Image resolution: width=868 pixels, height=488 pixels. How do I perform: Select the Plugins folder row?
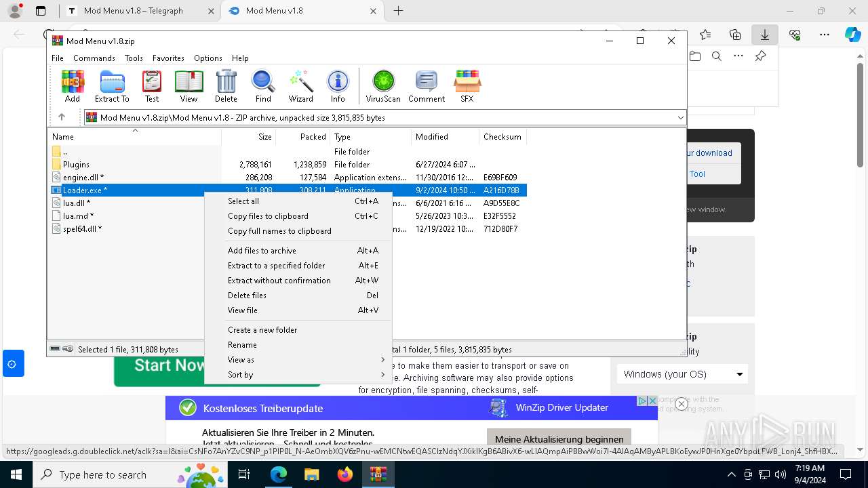[287, 165]
